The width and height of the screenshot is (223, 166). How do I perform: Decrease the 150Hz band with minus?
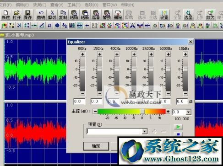(100, 93)
